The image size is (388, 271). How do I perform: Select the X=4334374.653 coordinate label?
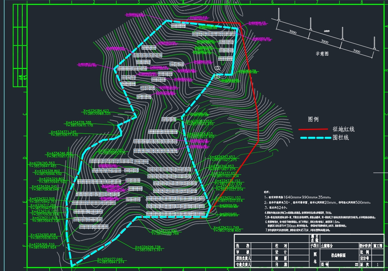coord(200,133)
